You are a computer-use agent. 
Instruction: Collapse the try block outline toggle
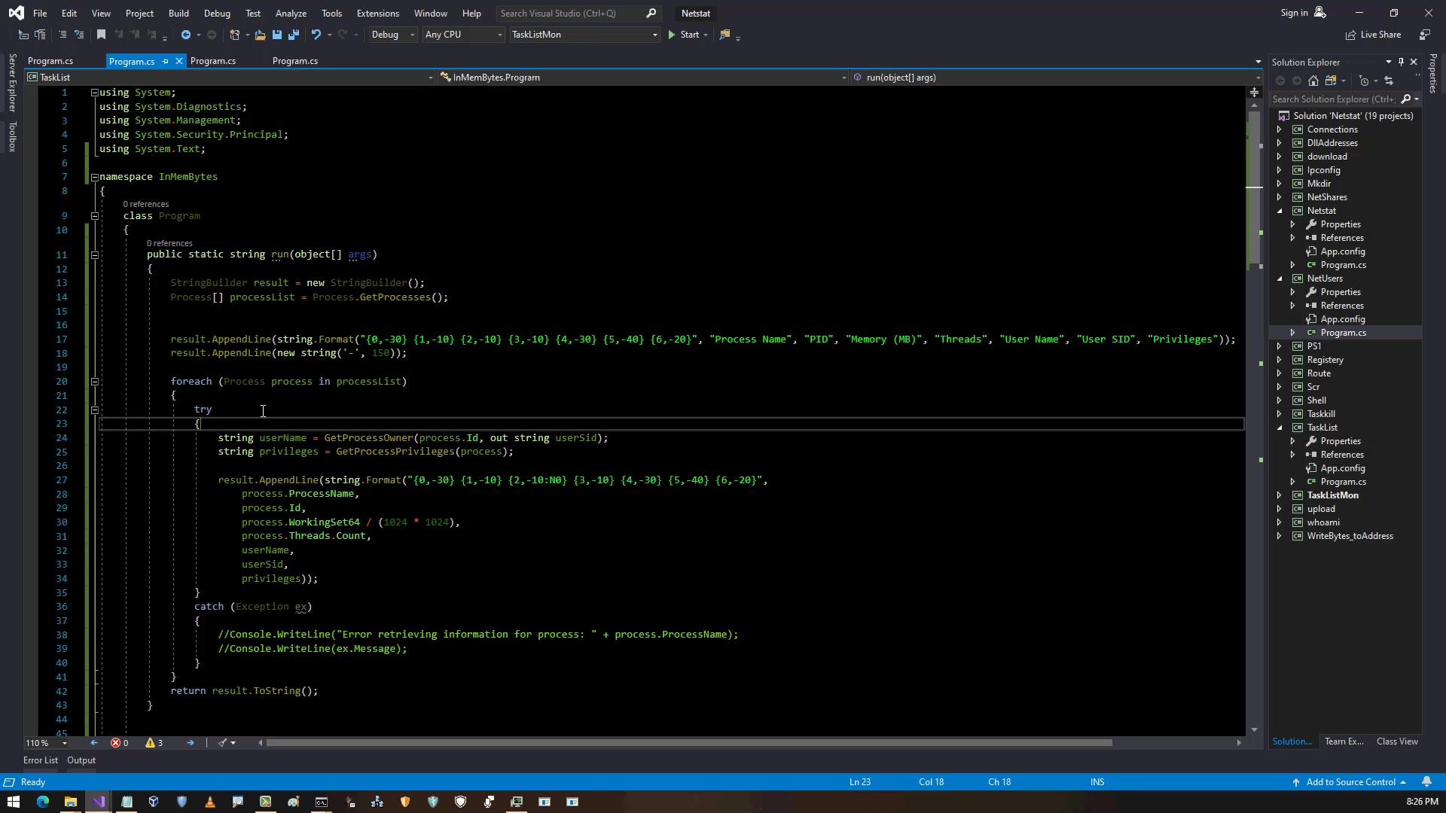tap(95, 410)
